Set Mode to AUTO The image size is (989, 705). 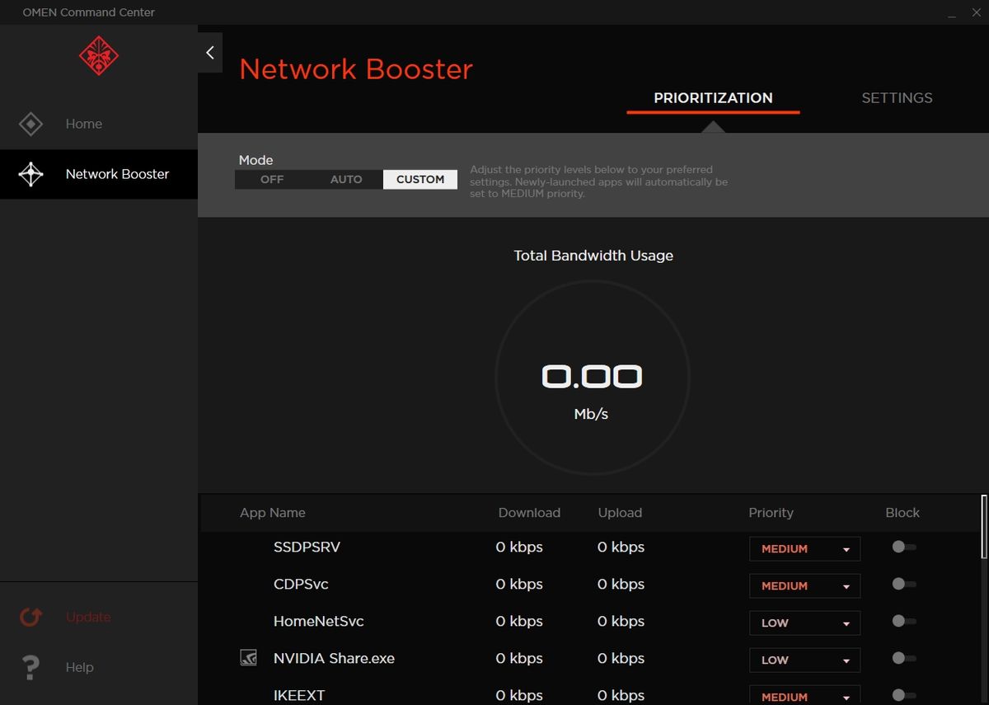(346, 179)
